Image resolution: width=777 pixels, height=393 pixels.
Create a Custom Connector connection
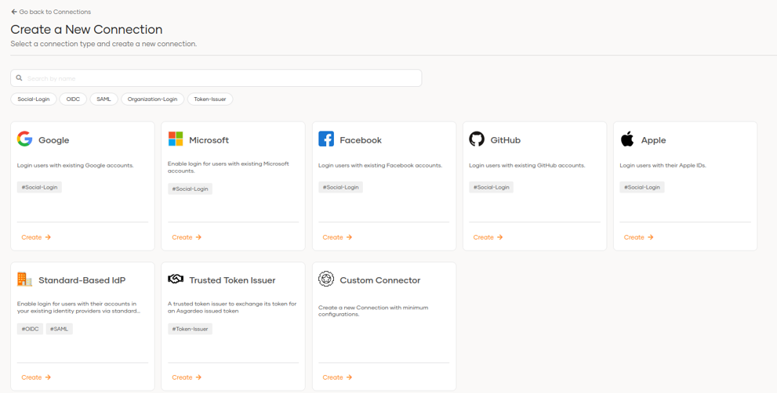tap(337, 377)
